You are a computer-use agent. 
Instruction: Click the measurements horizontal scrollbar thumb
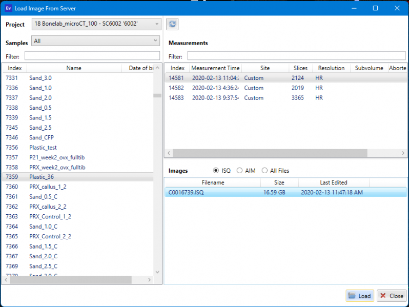270,153
